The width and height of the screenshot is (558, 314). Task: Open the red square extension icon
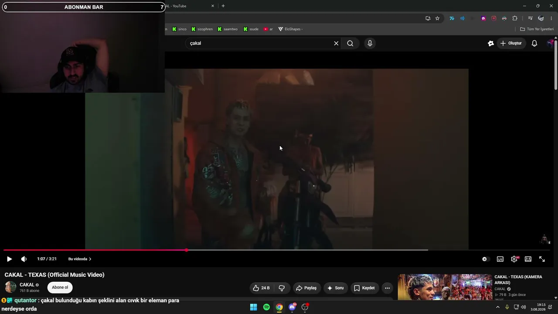[x=494, y=18]
